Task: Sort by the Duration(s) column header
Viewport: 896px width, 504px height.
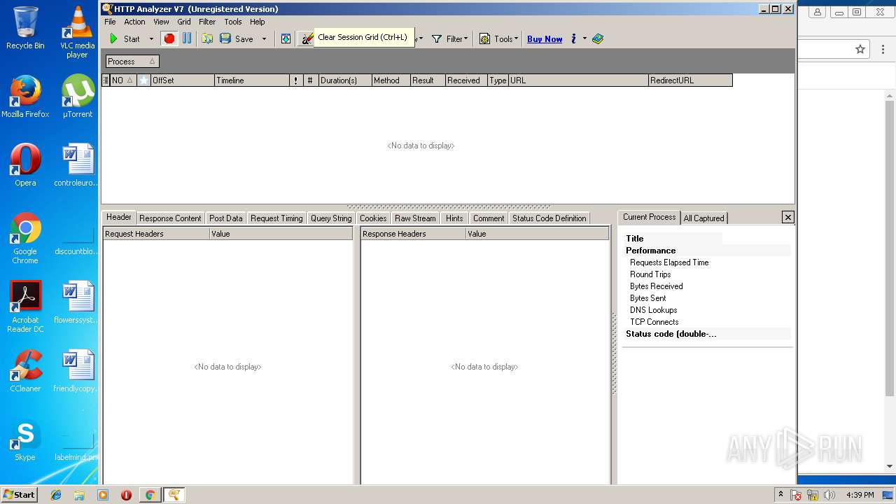Action: pos(345,80)
